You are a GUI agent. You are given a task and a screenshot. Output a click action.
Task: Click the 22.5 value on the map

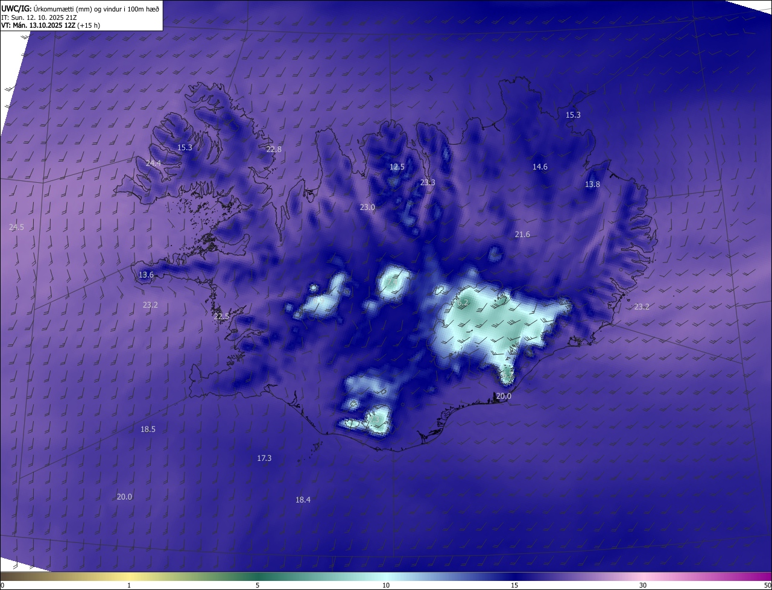pos(221,317)
